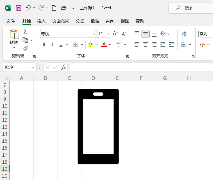213x180 pixels.
Task: Click the 搜索 search box
Action: [191, 8]
